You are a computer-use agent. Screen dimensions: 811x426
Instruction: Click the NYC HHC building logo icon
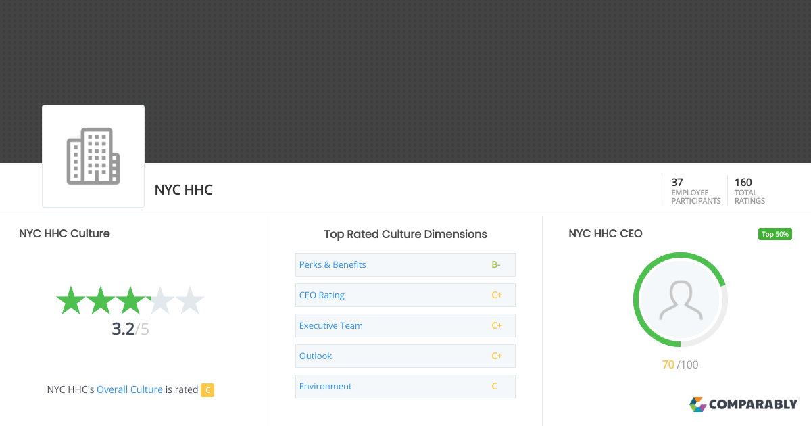point(93,156)
